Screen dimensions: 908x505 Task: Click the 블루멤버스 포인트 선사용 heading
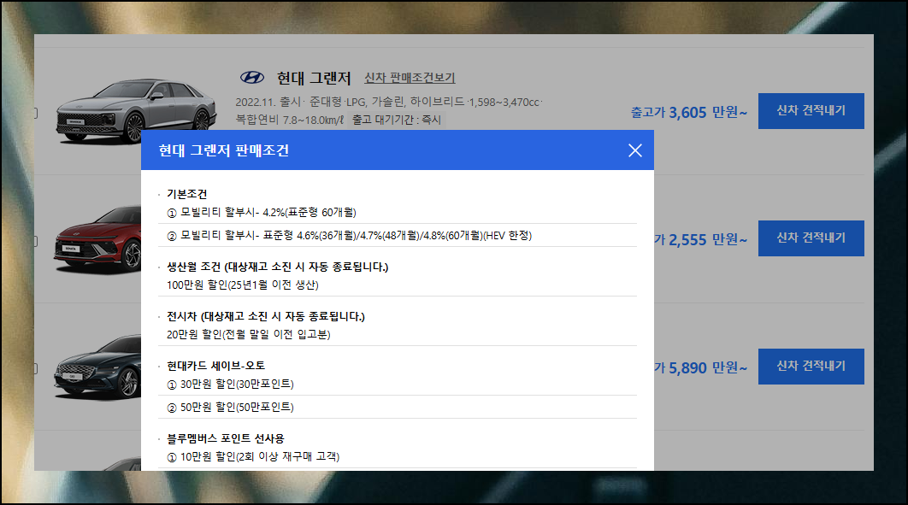coord(225,438)
